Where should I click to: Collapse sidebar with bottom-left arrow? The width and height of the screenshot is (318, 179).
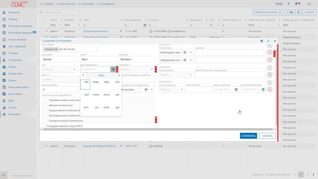point(3,175)
